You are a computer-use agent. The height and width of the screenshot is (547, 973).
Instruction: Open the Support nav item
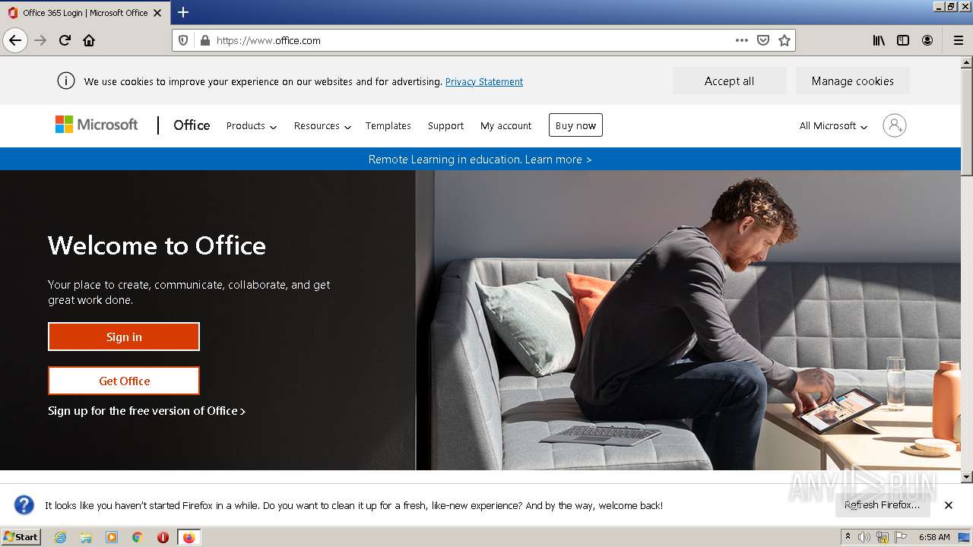[445, 126]
